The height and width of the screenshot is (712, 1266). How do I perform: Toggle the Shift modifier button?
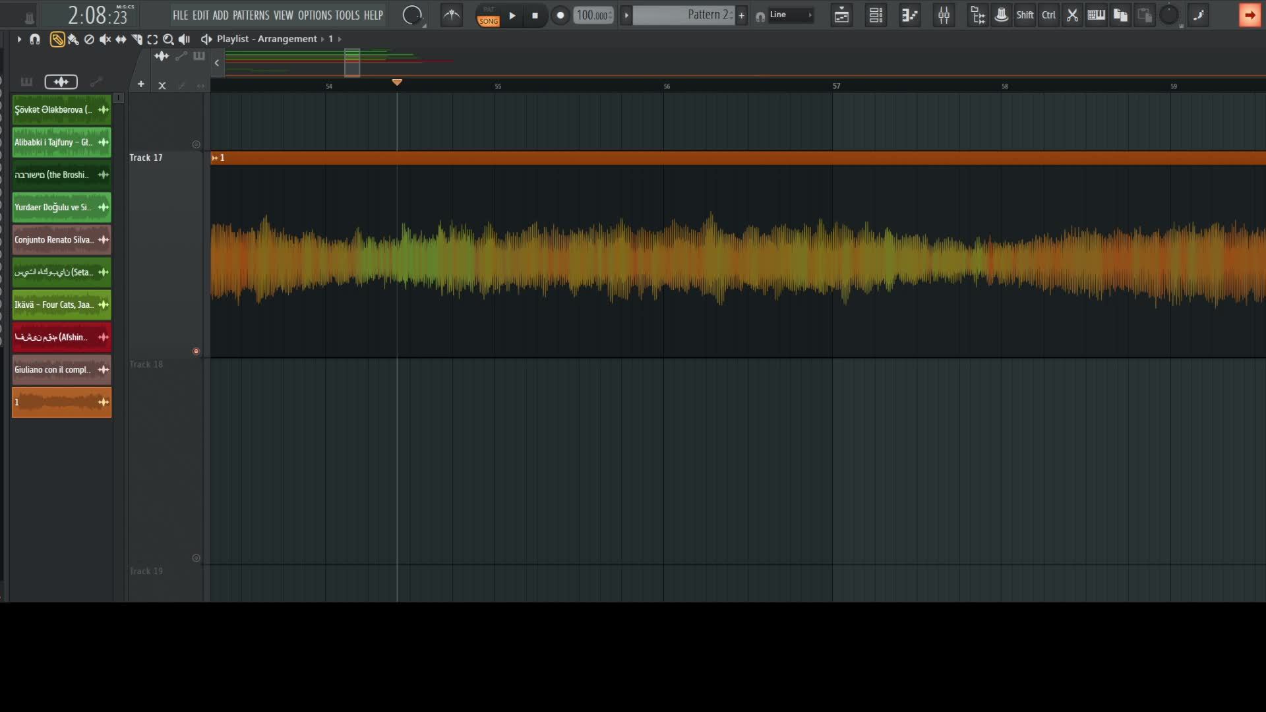(x=1025, y=15)
